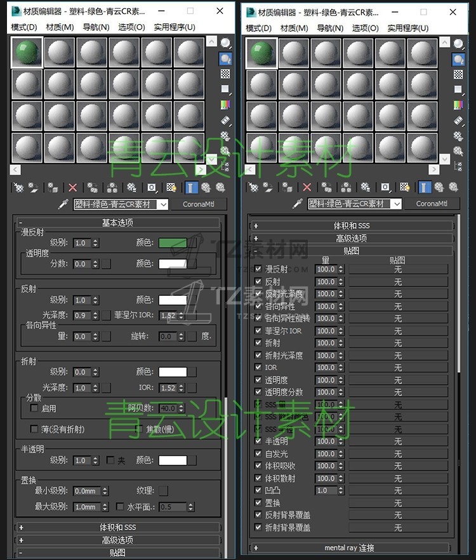
Task: Click Put to Library icon, left window
Action: coord(132,187)
